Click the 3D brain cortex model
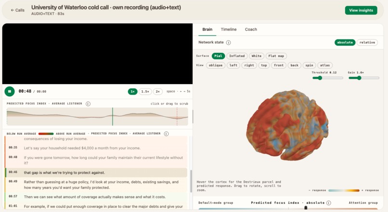Screen dimensions: 388x212 coord(287,125)
